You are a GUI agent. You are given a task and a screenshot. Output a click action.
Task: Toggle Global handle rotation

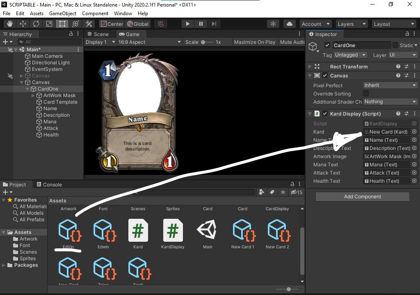pos(138,24)
